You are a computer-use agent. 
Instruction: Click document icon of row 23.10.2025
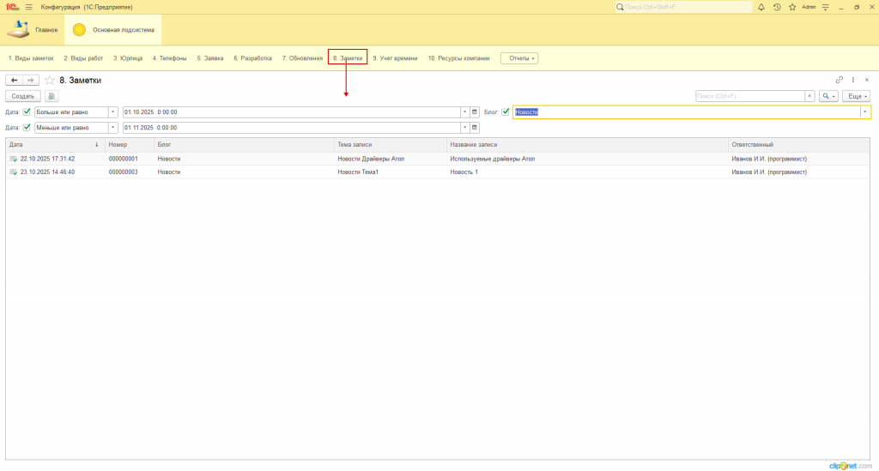[x=14, y=172]
